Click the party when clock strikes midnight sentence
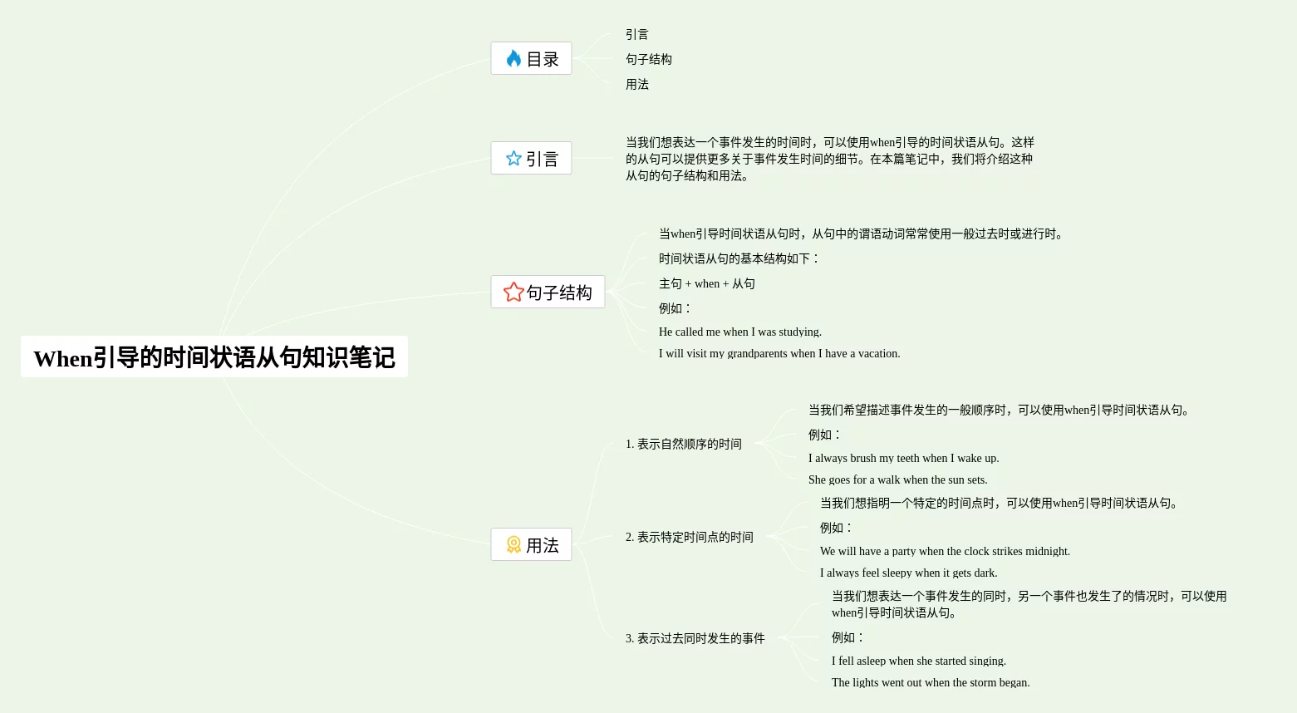The image size is (1297, 713). point(945,551)
